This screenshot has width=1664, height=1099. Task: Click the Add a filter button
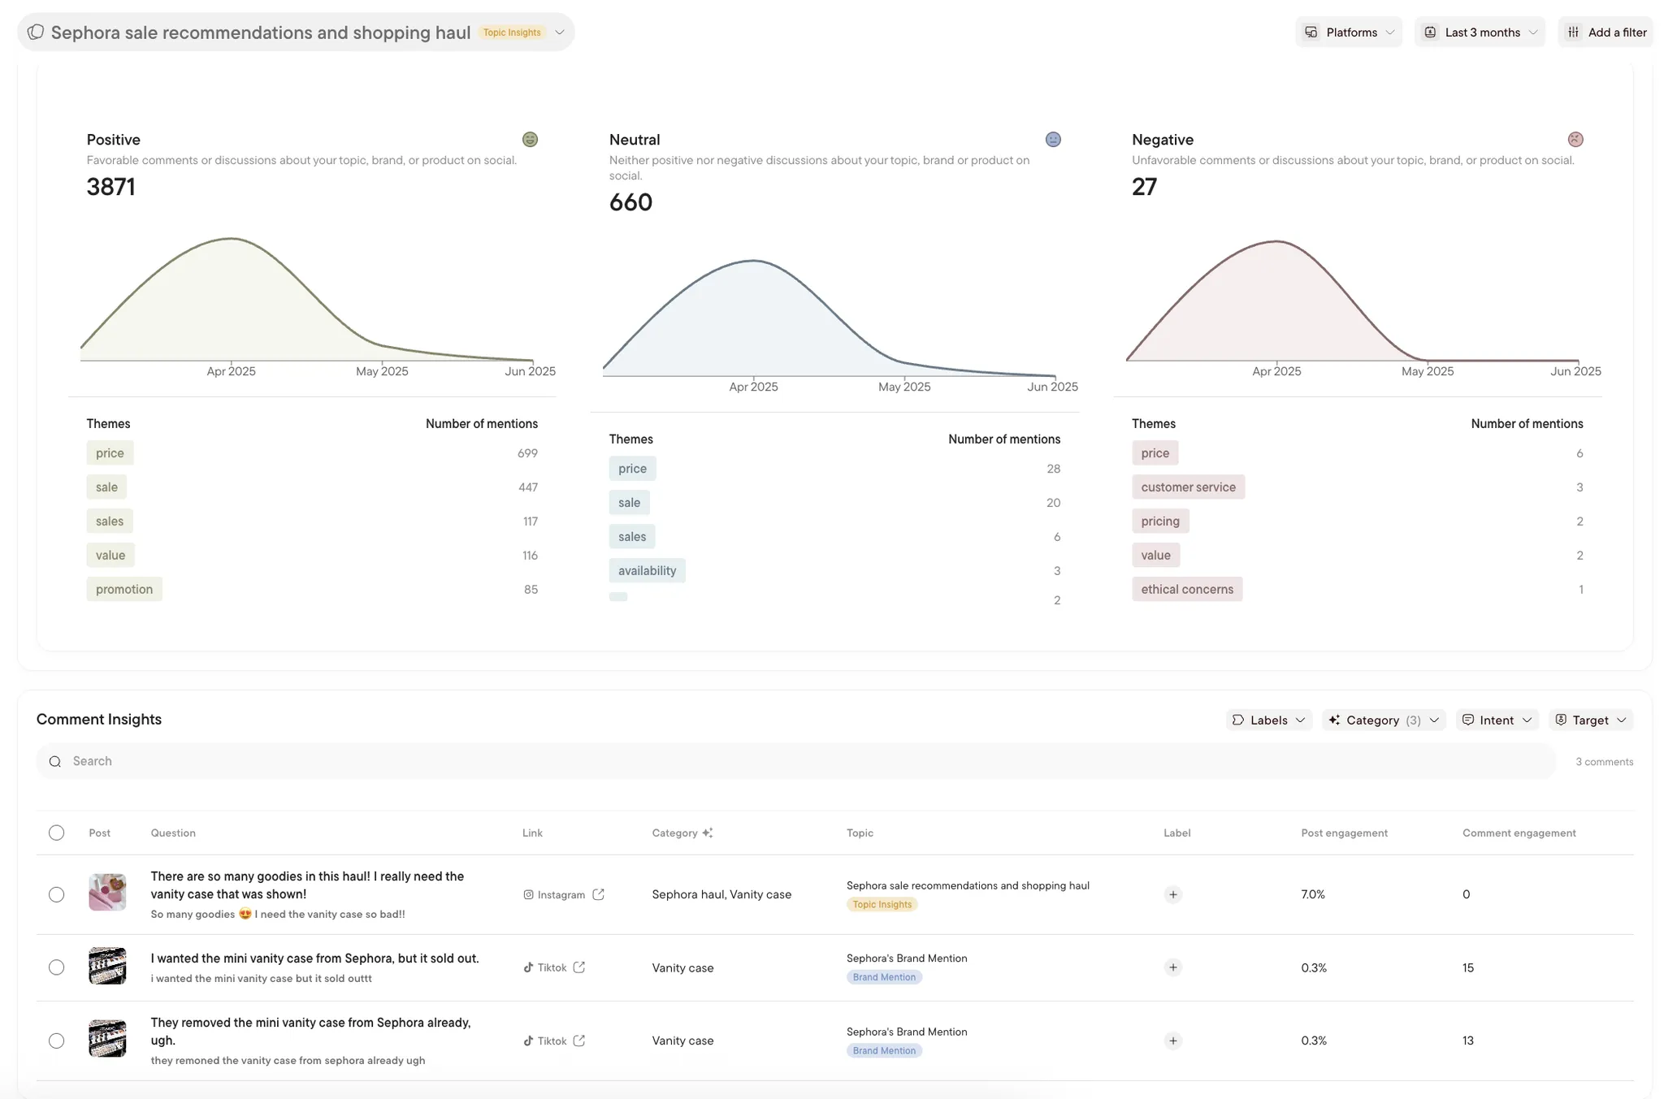coord(1606,32)
